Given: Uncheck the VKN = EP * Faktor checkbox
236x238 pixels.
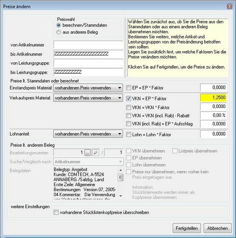Looking at the screenshot, I should click(x=128, y=99).
